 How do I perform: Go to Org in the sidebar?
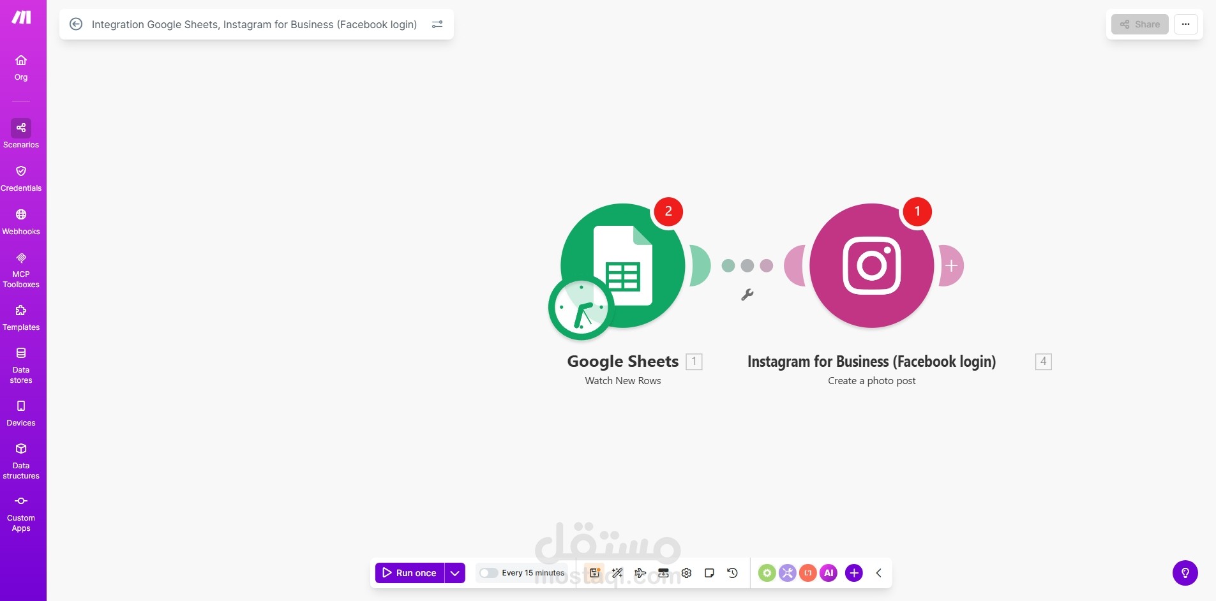pos(21,68)
